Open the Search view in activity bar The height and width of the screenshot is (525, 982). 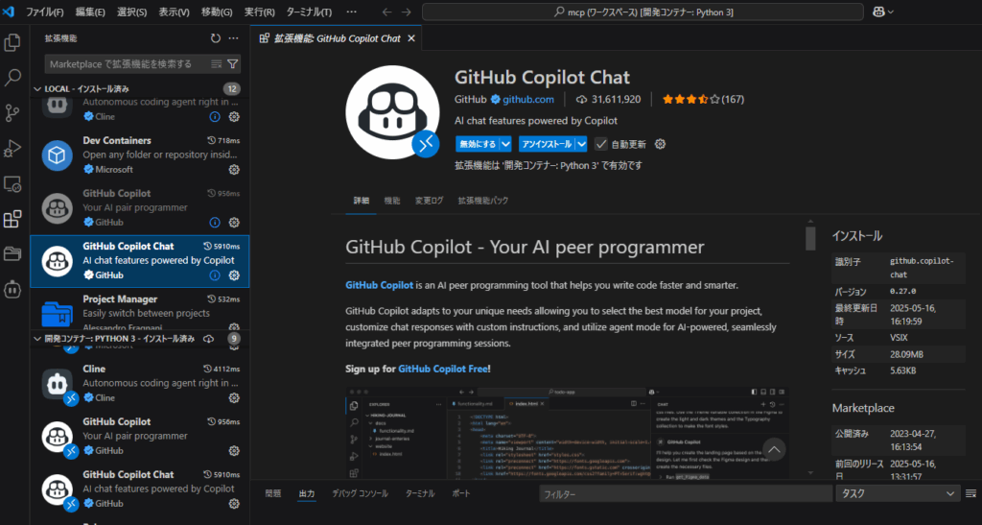(12, 78)
